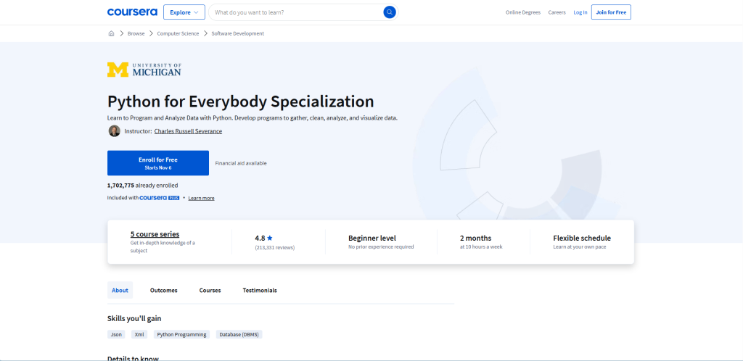Click the '1,702,775 already enrolled' text
The image size is (743, 361).
tap(143, 186)
